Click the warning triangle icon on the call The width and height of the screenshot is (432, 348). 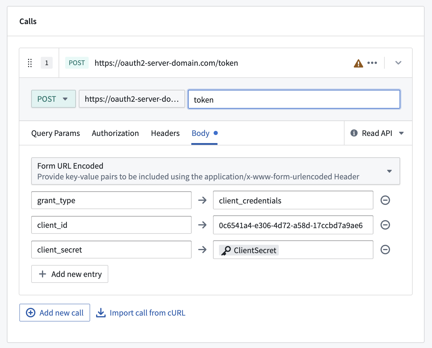click(x=358, y=63)
